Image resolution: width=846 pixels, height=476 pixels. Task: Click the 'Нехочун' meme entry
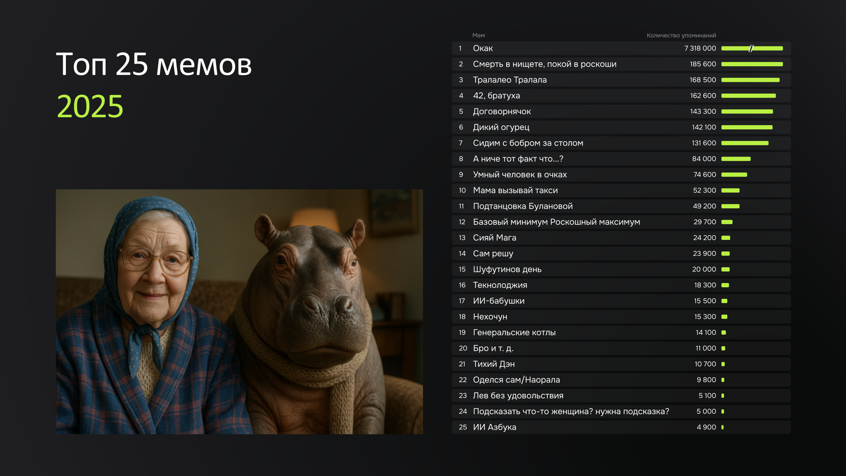pos(490,317)
